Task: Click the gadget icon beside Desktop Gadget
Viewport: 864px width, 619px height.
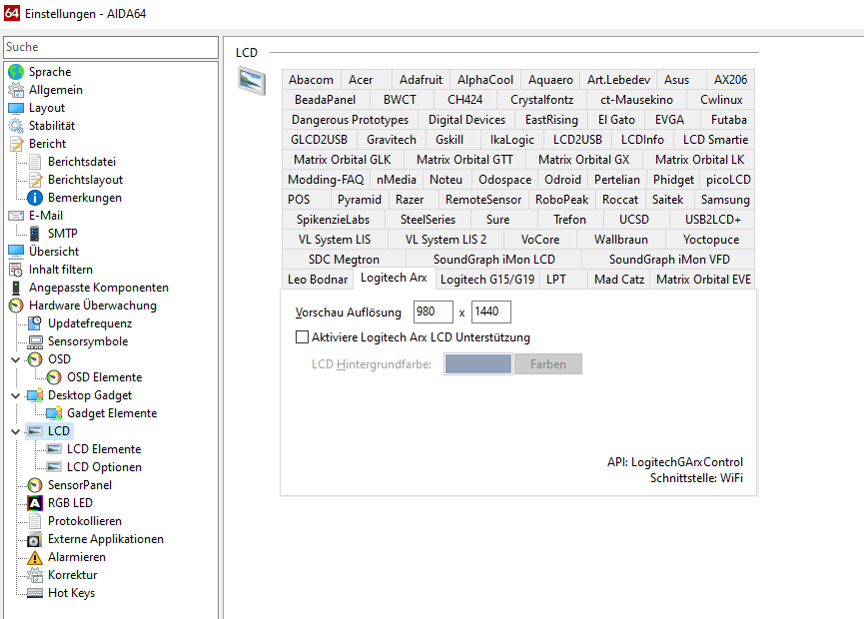Action: [35, 395]
